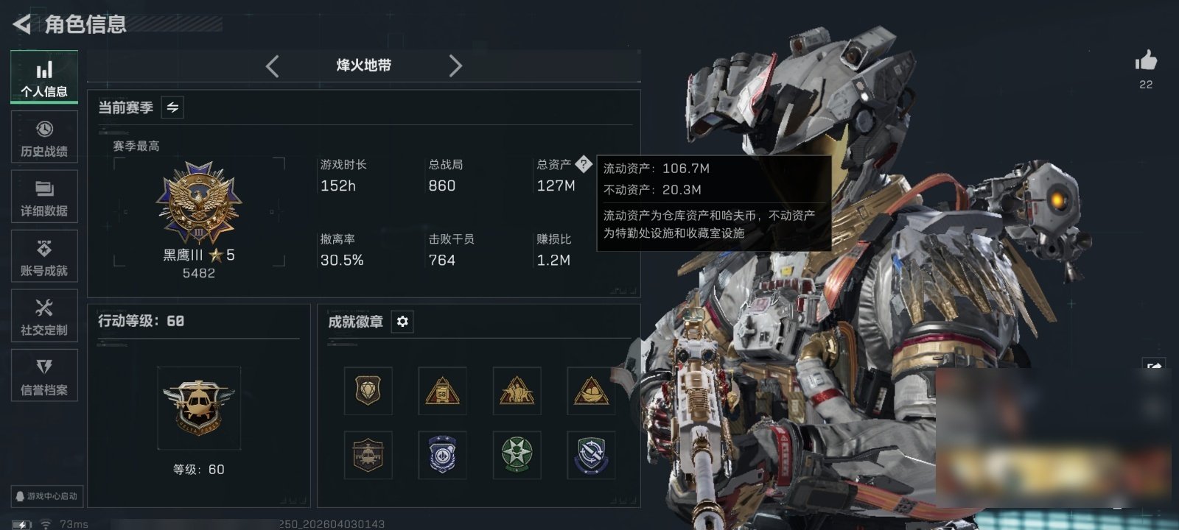This screenshot has height=530, width=1179.
Task: Open the 账号成就 sidebar icon
Action: coord(44,256)
